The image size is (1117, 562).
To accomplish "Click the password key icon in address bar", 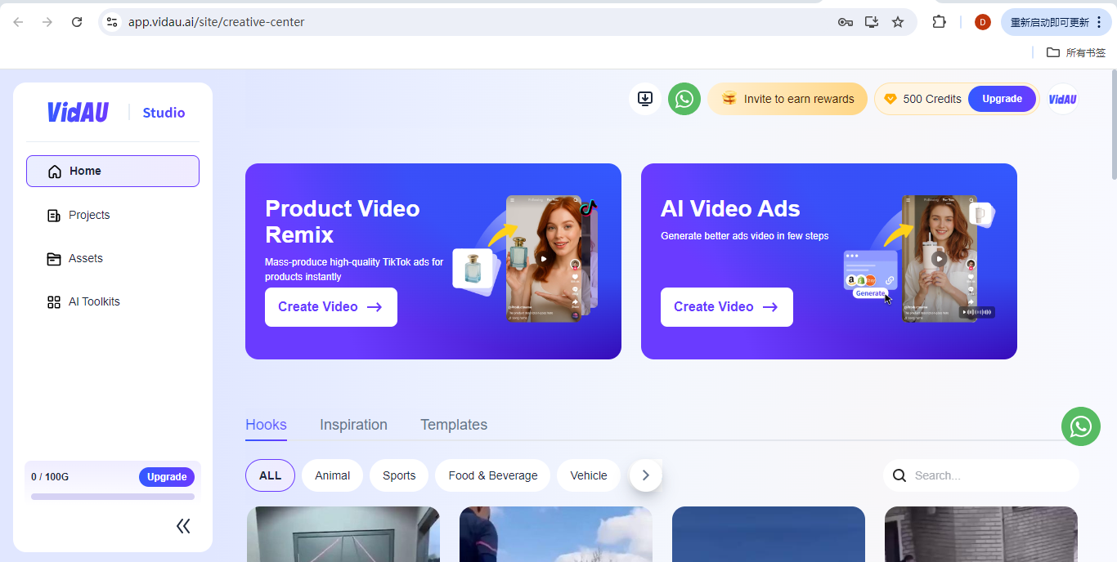I will 845,22.
